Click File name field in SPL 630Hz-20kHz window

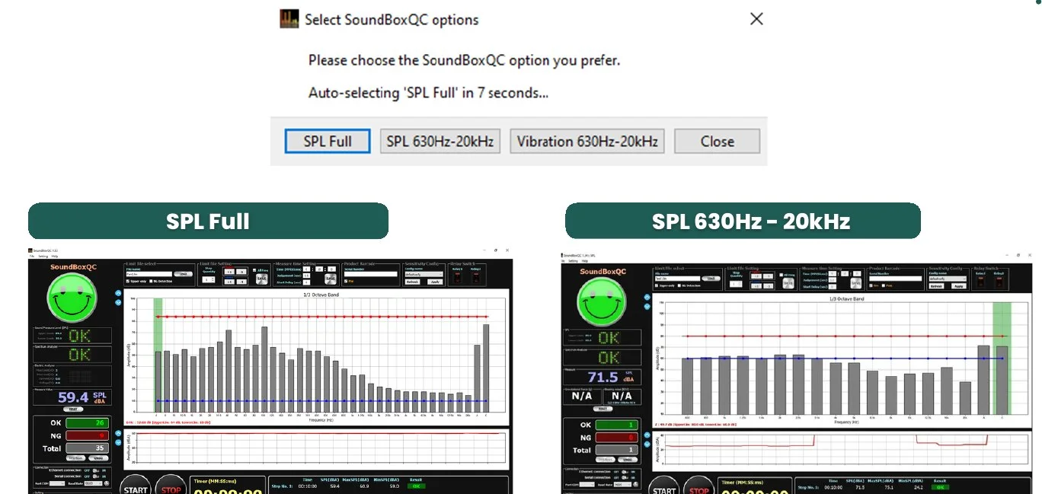coord(677,279)
